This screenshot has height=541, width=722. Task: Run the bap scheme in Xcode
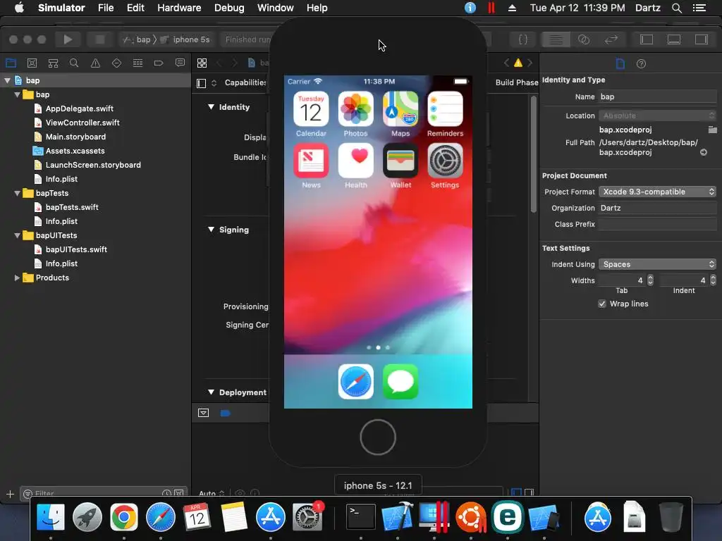pos(68,39)
